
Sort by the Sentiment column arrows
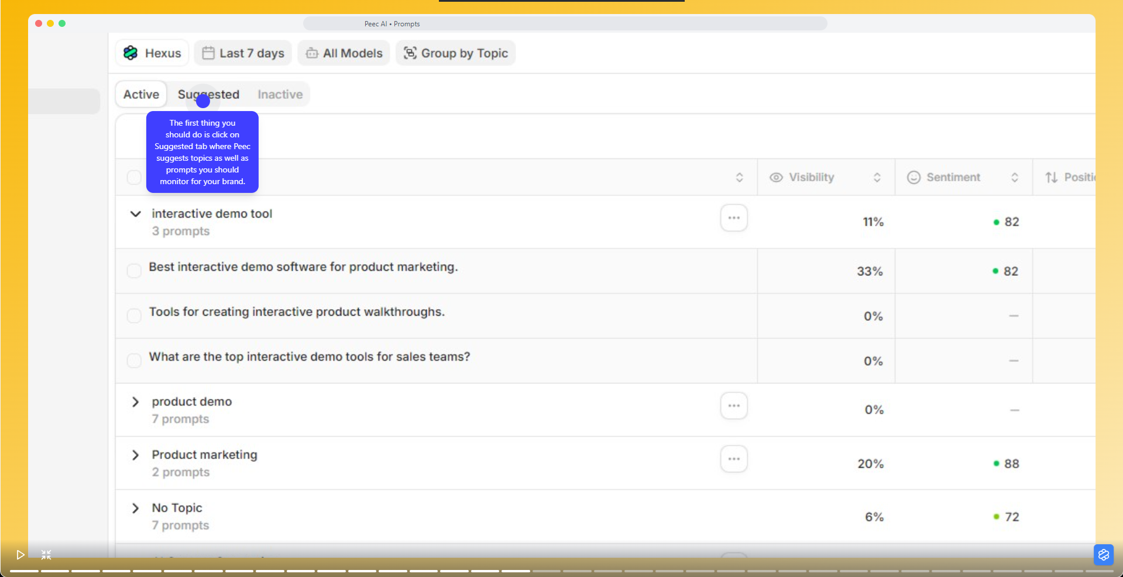point(1015,177)
